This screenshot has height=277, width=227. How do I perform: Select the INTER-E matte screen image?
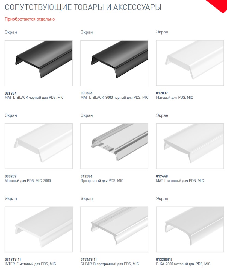click(x=39, y=229)
